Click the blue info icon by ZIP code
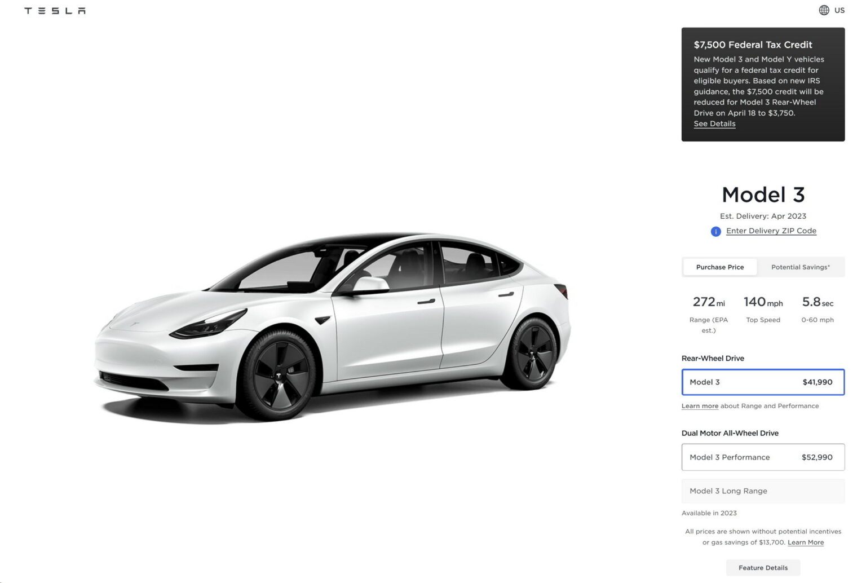This screenshot has width=866, height=583. tap(715, 231)
